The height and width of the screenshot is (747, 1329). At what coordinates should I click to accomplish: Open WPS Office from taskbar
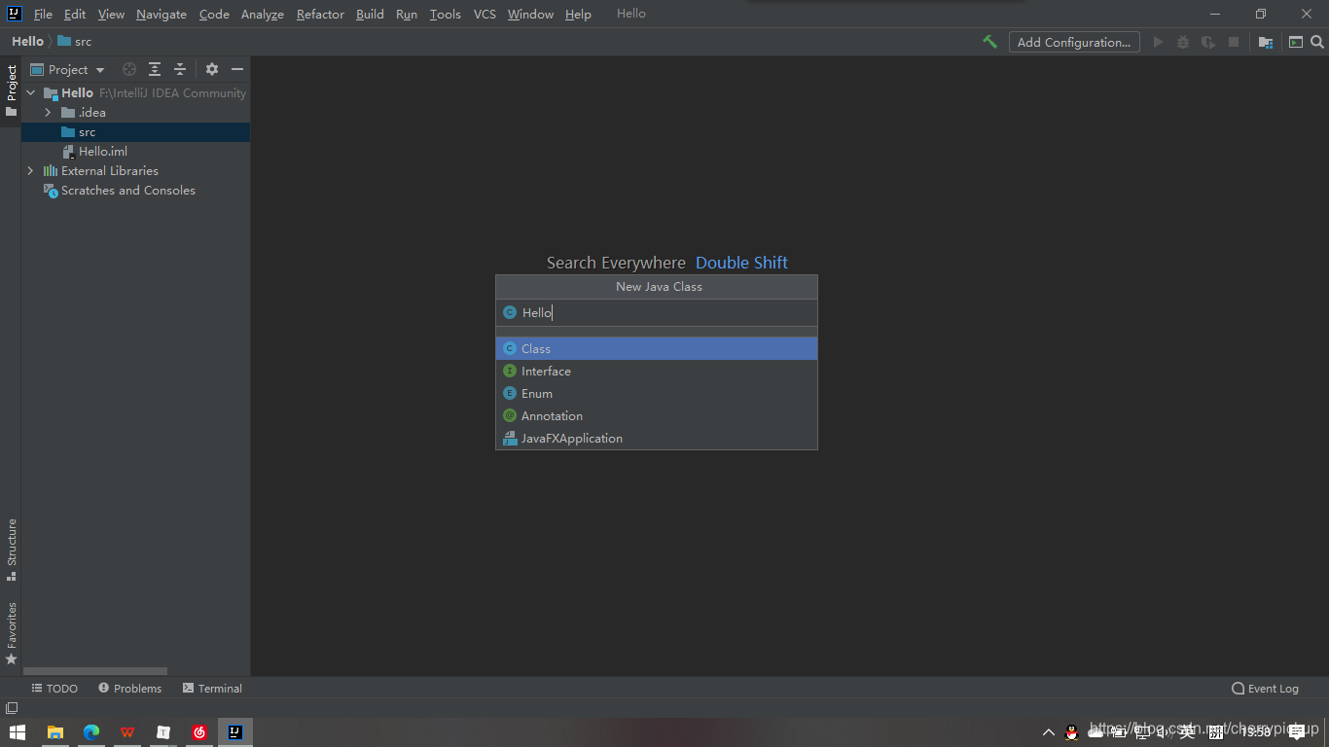pos(127,731)
